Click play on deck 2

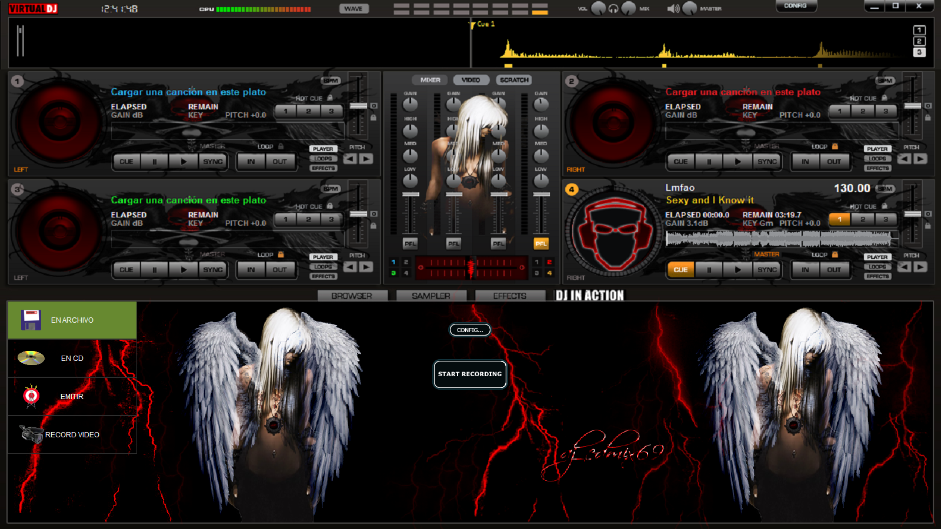738,162
